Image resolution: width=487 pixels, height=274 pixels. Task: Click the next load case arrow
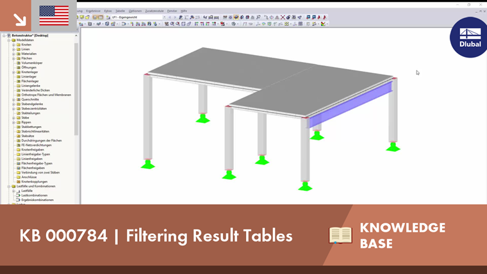pos(175,17)
